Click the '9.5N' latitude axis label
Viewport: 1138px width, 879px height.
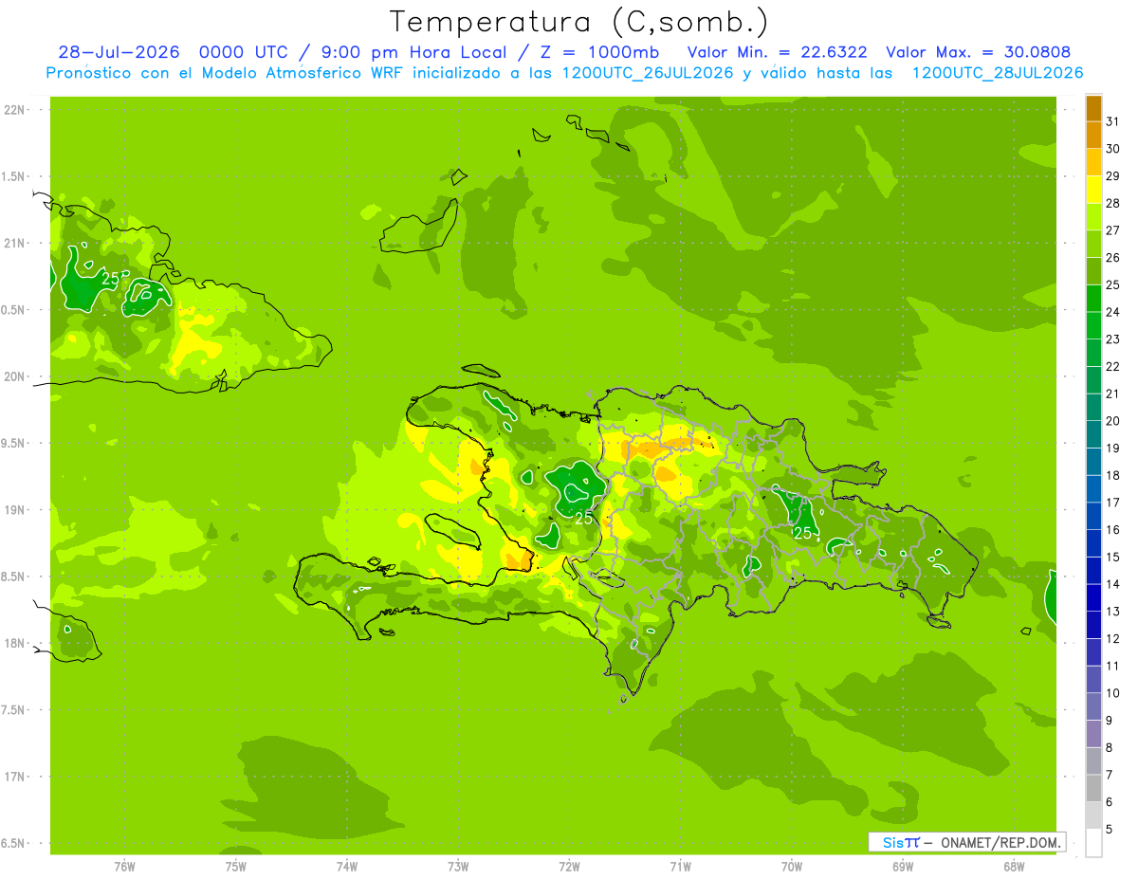[12, 443]
